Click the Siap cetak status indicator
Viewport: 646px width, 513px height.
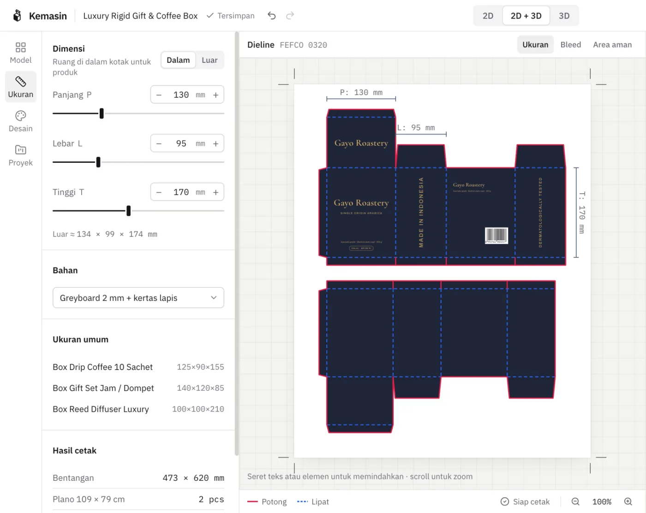click(x=525, y=501)
